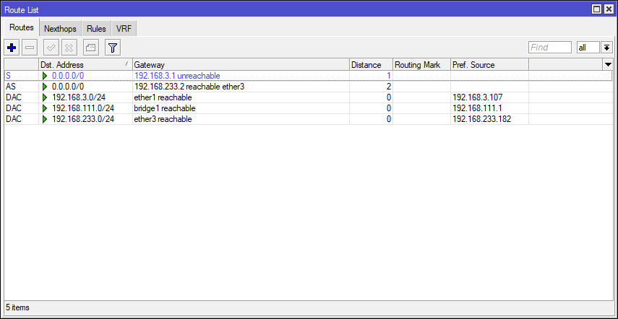Switch to Routes tab

pos(21,27)
